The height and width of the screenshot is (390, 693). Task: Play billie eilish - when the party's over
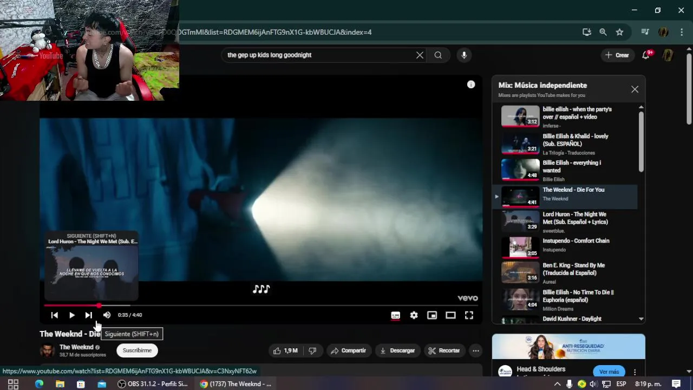coord(566,116)
